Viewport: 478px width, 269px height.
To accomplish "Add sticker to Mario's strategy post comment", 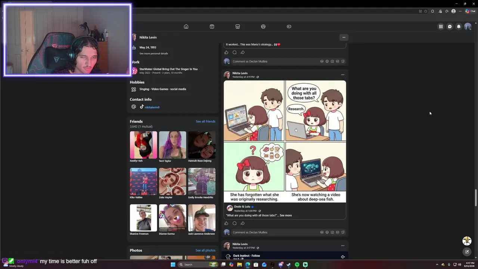I will point(343,61).
